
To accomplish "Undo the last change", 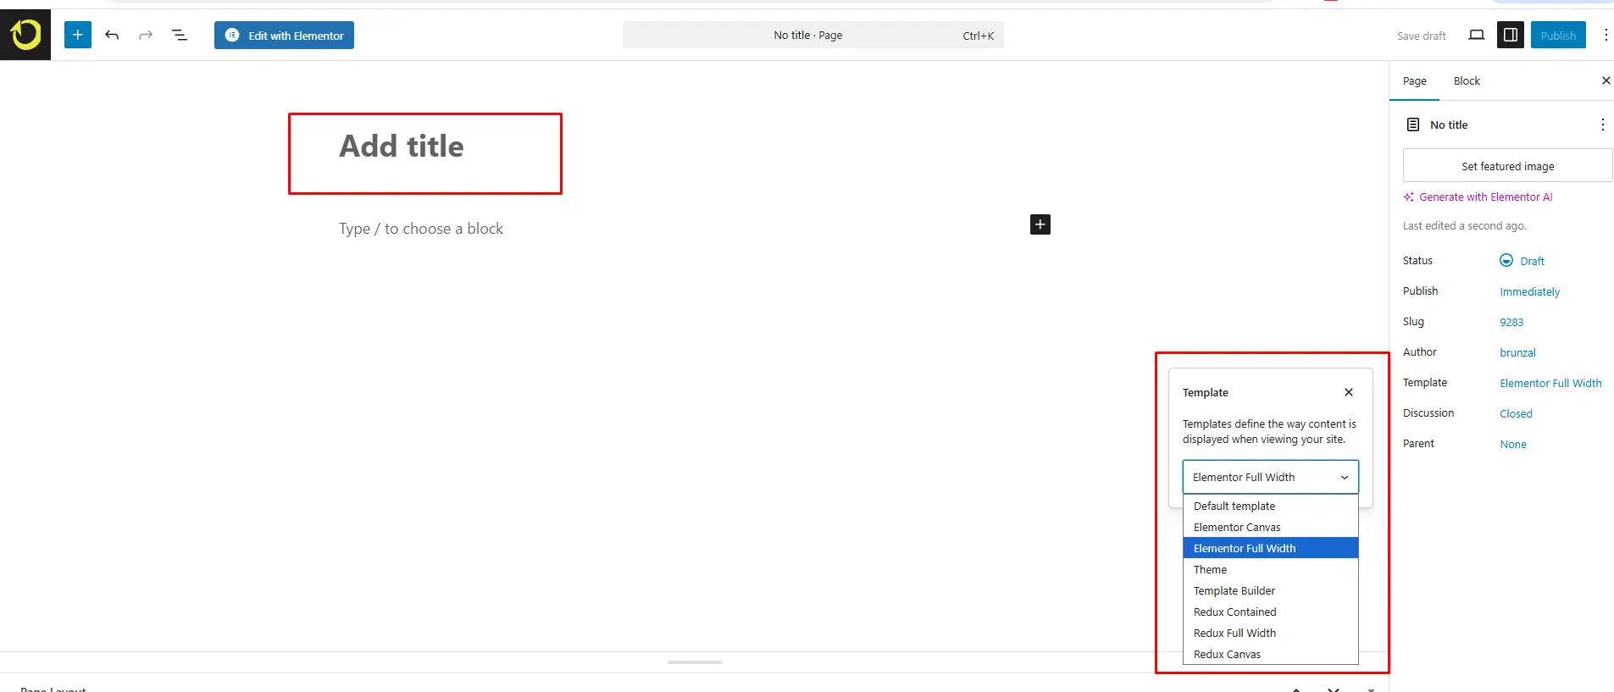I will [112, 35].
